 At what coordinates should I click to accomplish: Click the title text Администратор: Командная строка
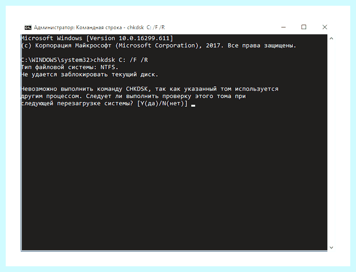(x=78, y=27)
